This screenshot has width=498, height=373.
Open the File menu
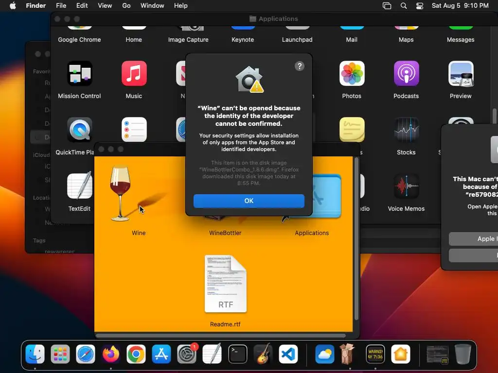coord(61,6)
